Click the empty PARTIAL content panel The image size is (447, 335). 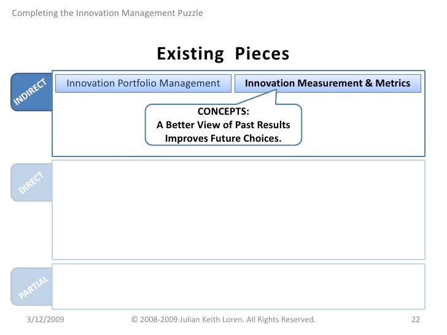[x=238, y=287]
